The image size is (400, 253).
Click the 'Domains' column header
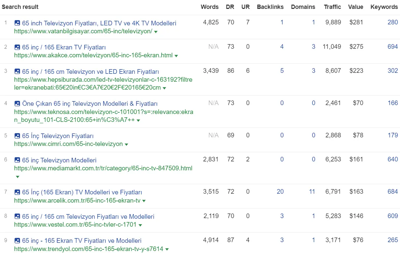[303, 7]
